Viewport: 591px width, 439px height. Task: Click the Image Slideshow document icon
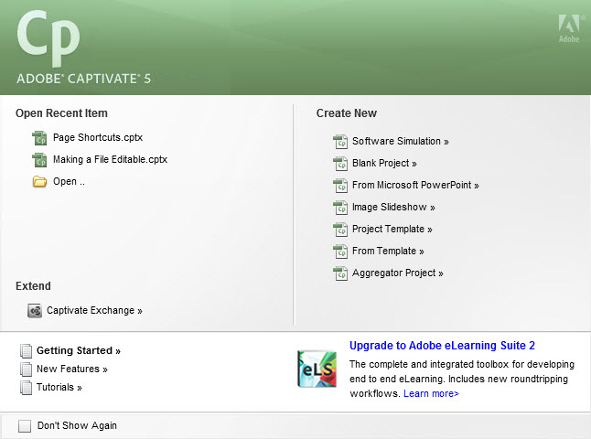(x=340, y=208)
